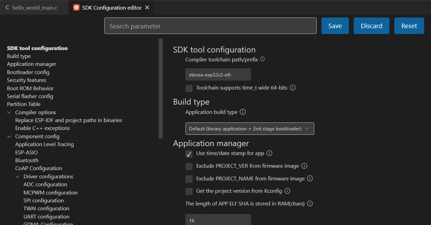This screenshot has height=225, width=431.
Task: Select SDK tool configuration in sidebar
Action: [37, 48]
